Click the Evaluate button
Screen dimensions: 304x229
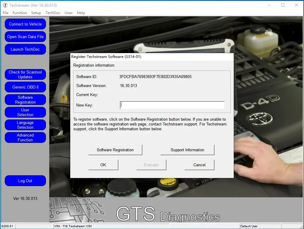click(x=151, y=165)
